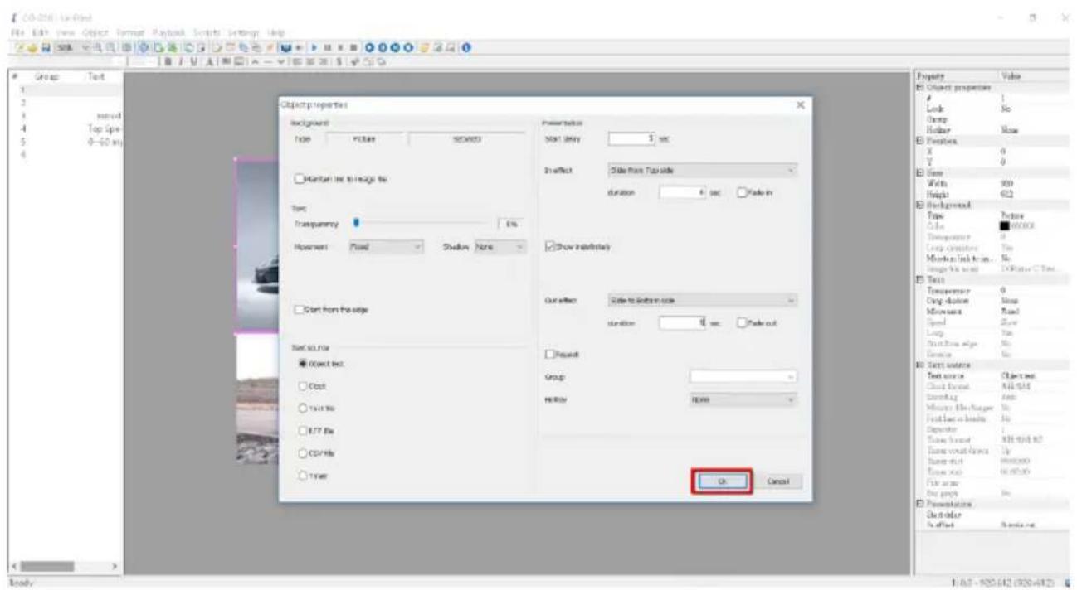Click the Lock property row
1077x590 pixels.
[x=992, y=108]
